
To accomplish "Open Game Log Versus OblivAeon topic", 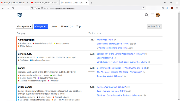I will pyautogui.click(x=110, y=76).
